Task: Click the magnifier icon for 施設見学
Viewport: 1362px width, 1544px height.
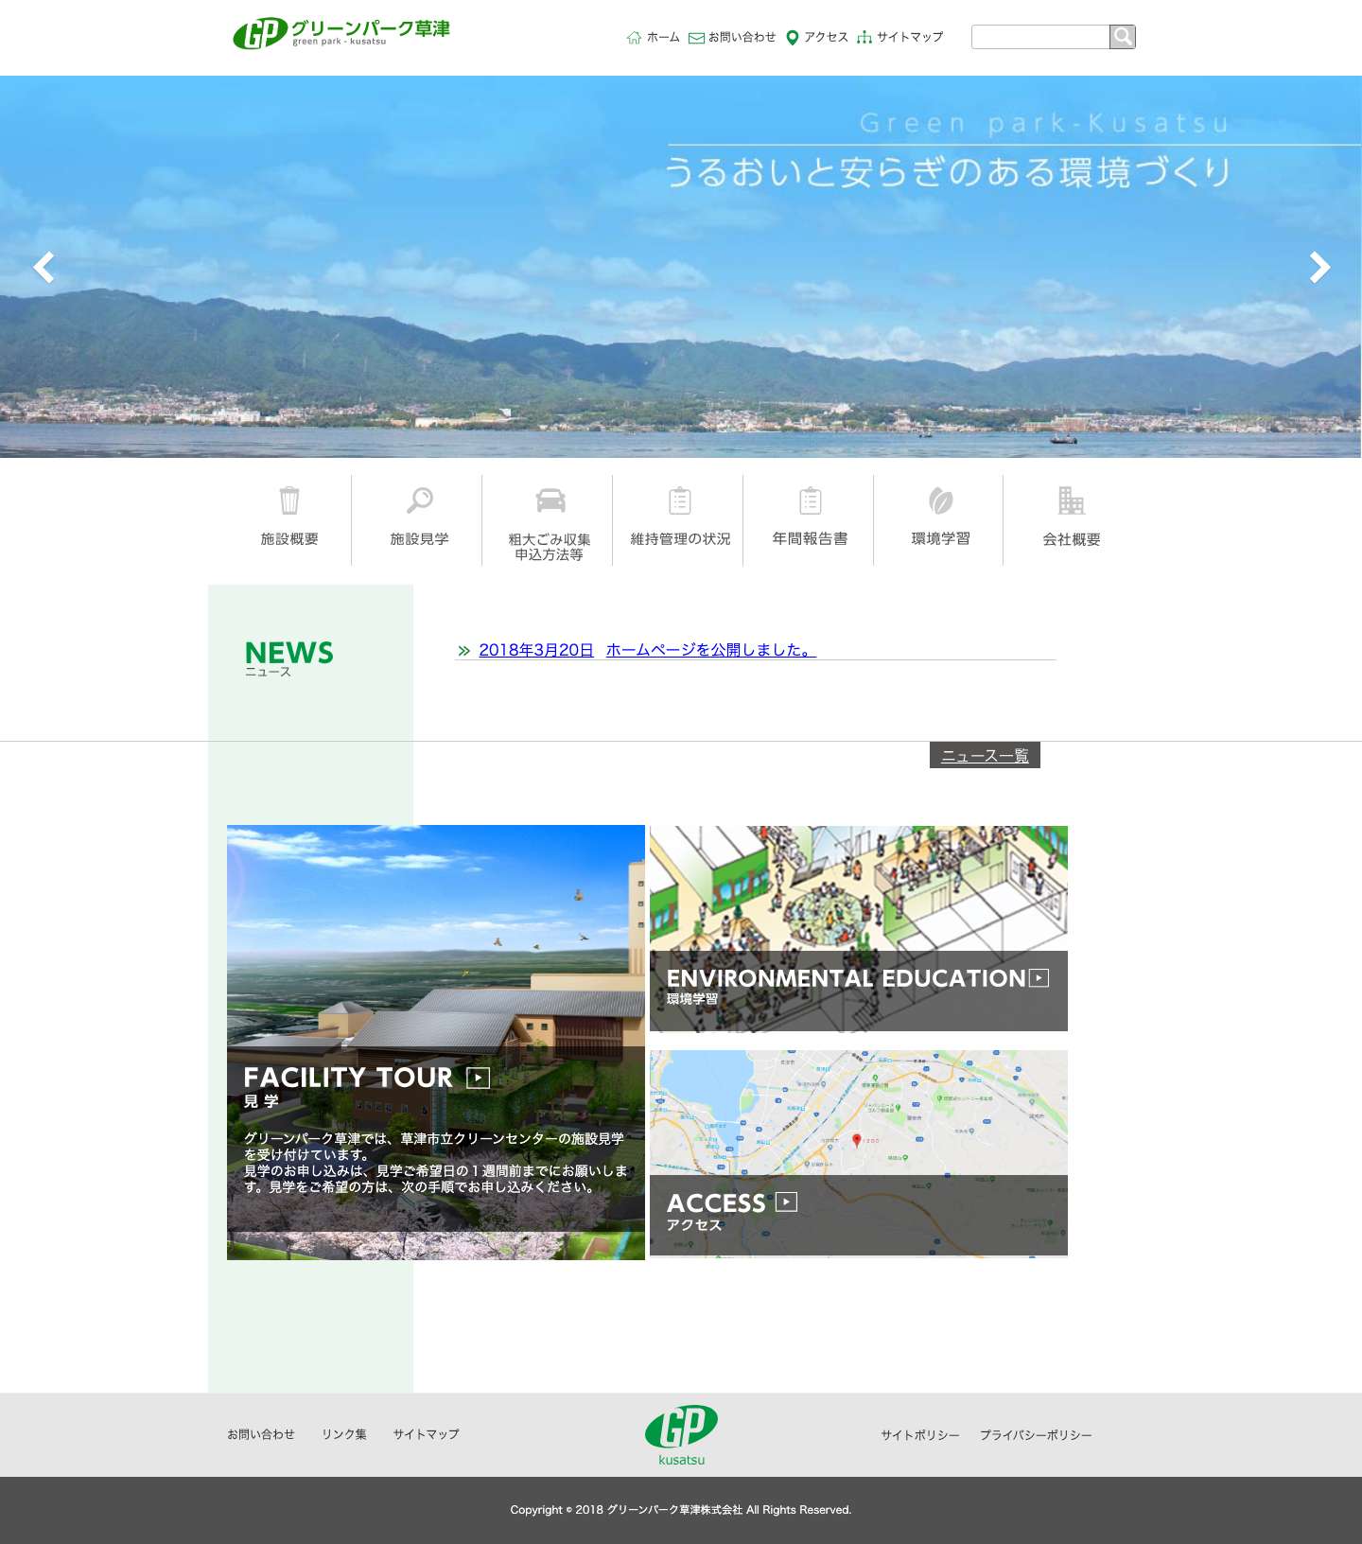Action: [x=419, y=500]
